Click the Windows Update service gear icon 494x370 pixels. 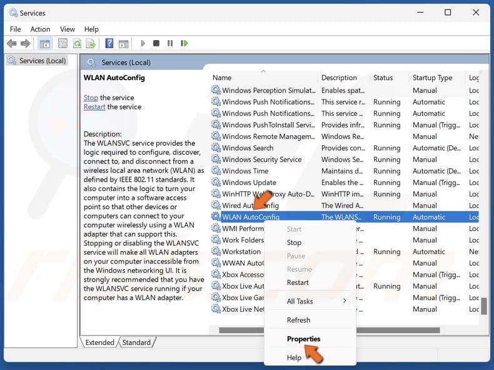tap(216, 182)
